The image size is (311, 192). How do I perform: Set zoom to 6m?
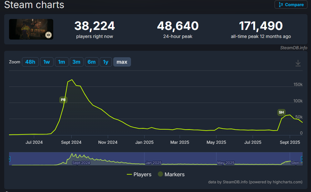click(91, 62)
